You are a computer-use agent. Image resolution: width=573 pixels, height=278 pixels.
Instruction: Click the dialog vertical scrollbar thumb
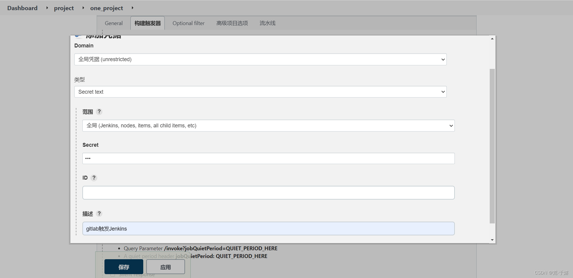tap(492, 146)
